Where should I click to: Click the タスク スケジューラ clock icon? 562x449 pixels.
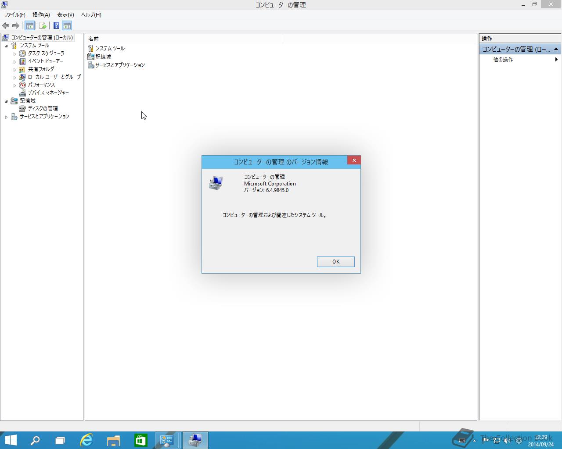click(22, 53)
